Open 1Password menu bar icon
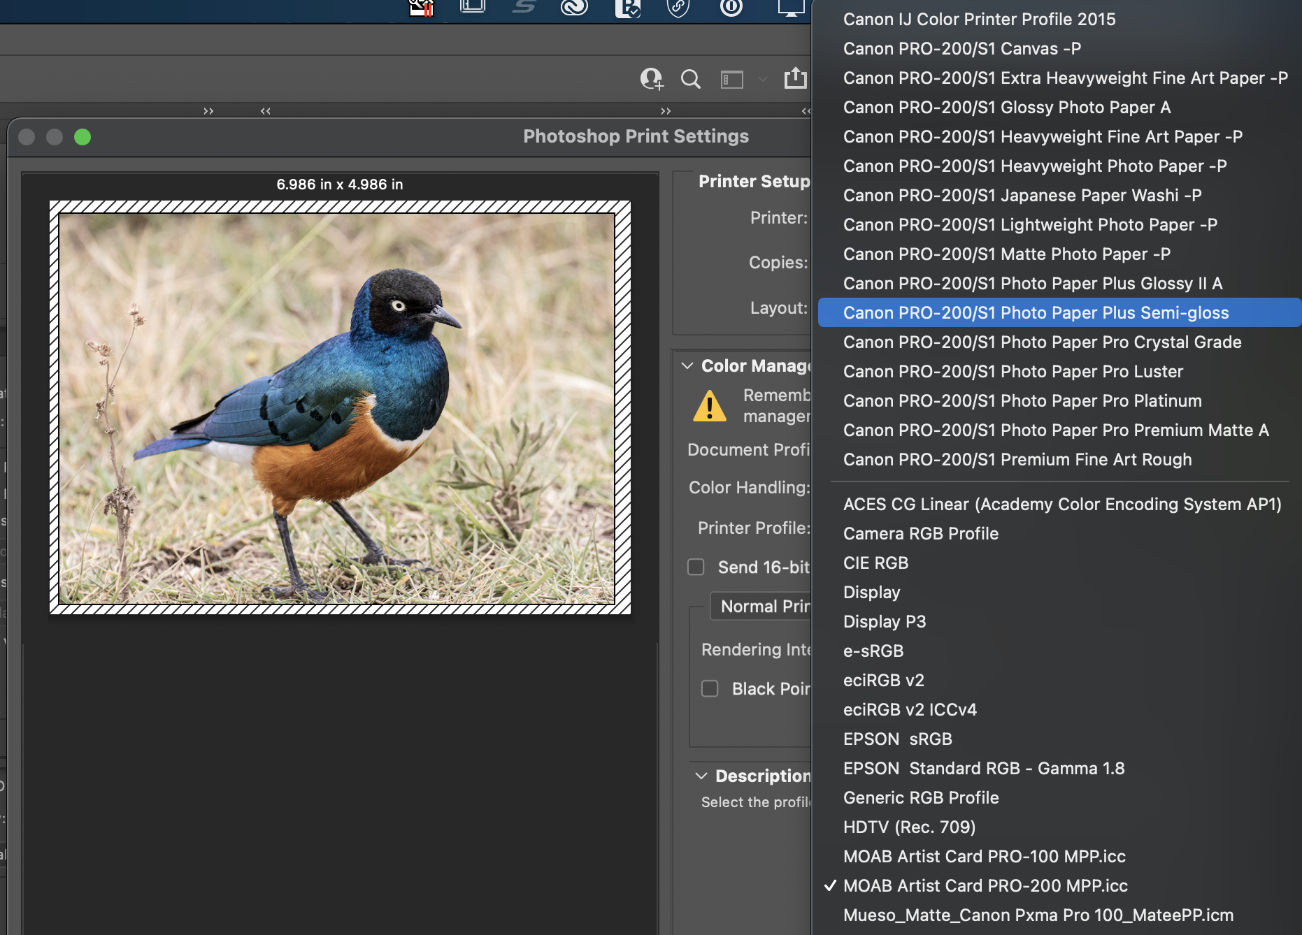Screen dimensions: 1302x935 pyautogui.click(x=731, y=8)
